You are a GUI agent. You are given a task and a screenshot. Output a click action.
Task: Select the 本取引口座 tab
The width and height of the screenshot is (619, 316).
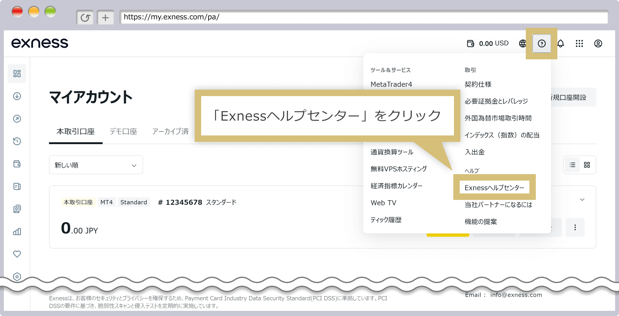[76, 132]
